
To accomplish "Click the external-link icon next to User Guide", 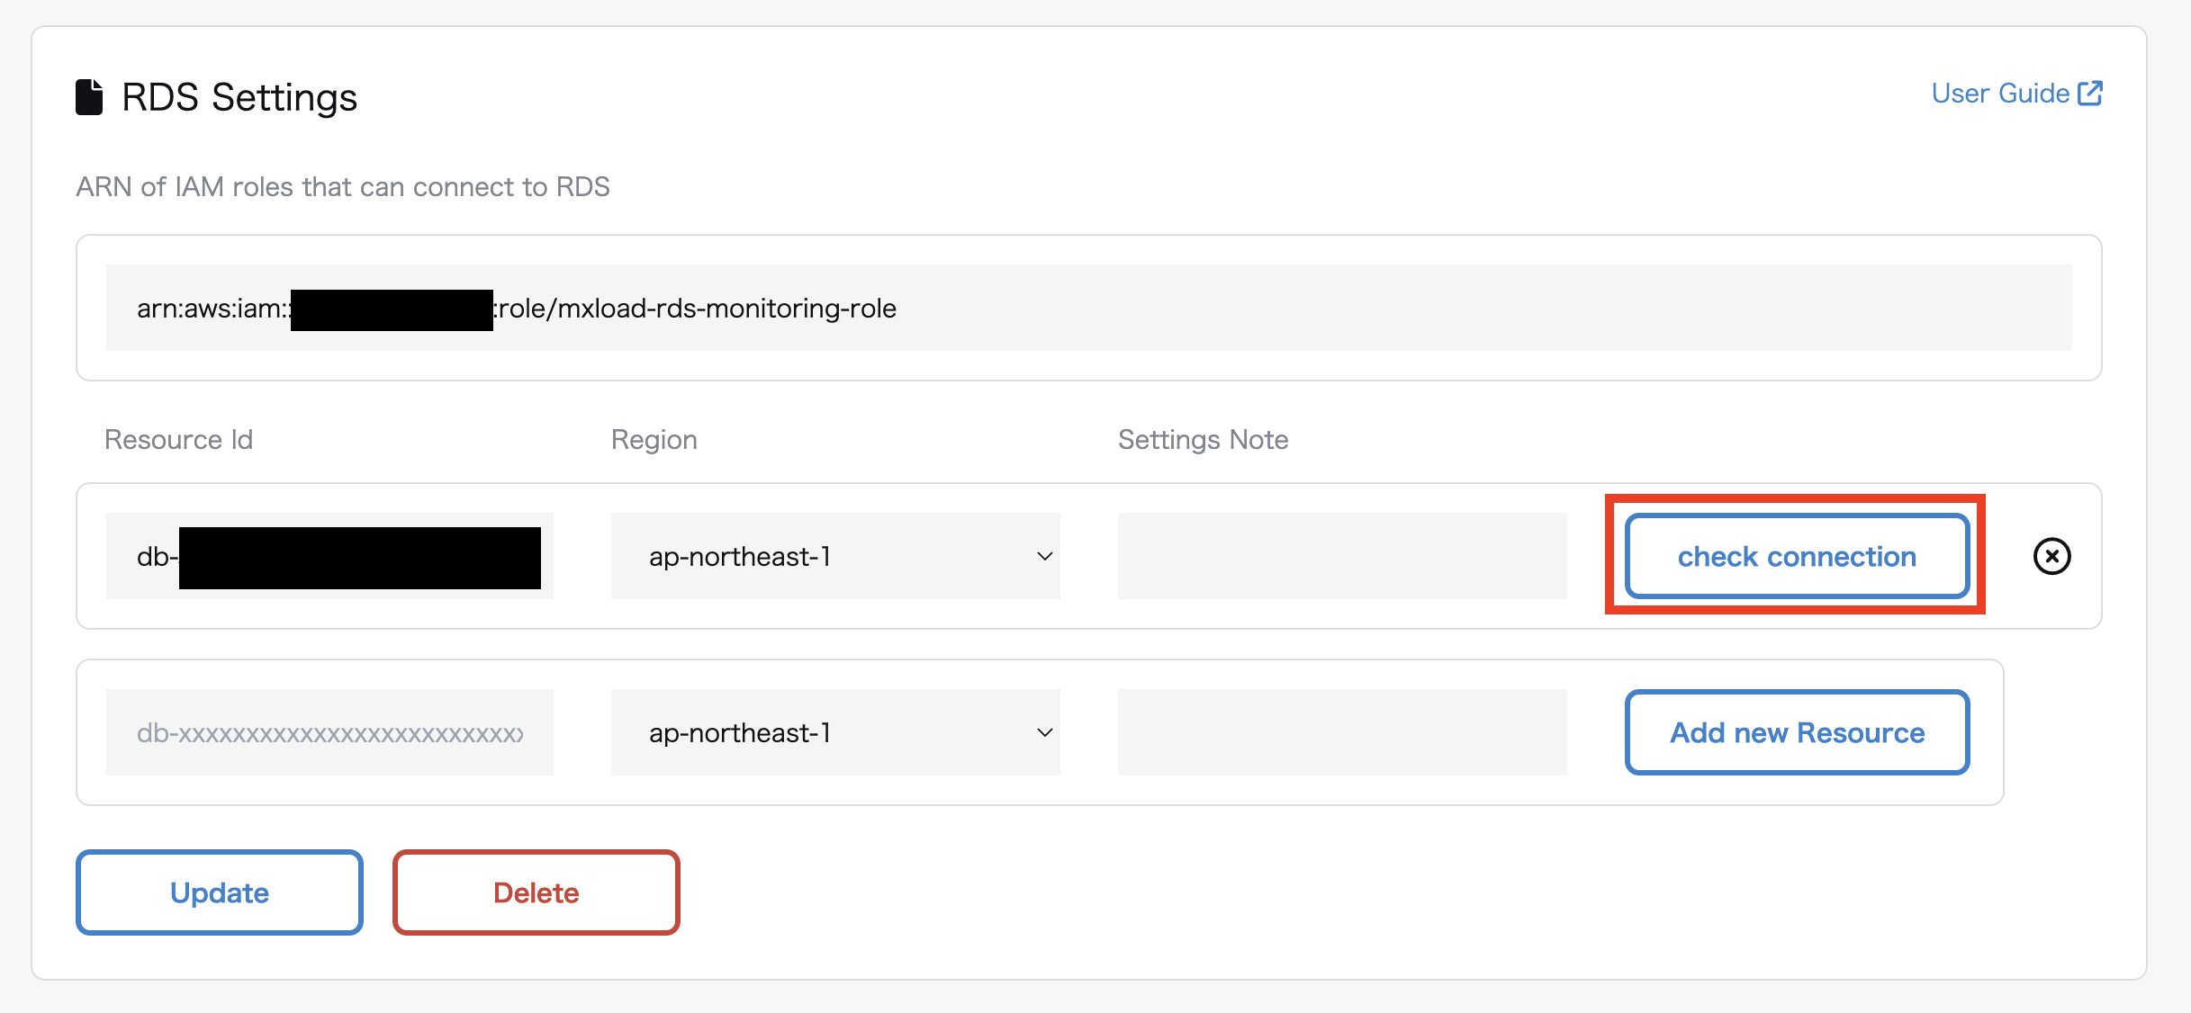I will (x=2089, y=94).
